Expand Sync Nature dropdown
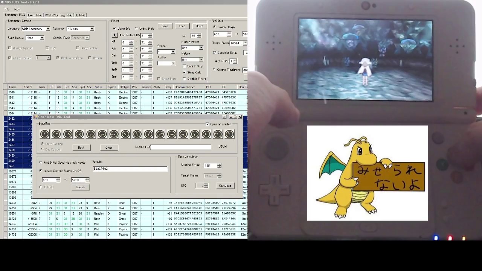Viewport: 482px width, 271px height. tap(35, 38)
